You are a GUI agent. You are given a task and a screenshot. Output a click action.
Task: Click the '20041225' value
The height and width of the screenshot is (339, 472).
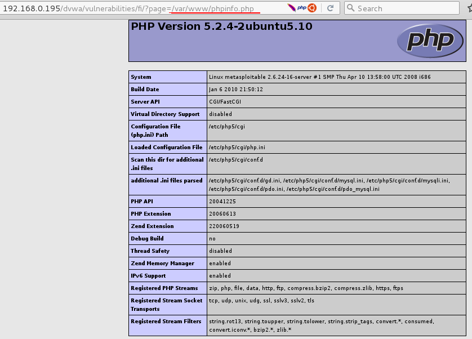point(222,202)
